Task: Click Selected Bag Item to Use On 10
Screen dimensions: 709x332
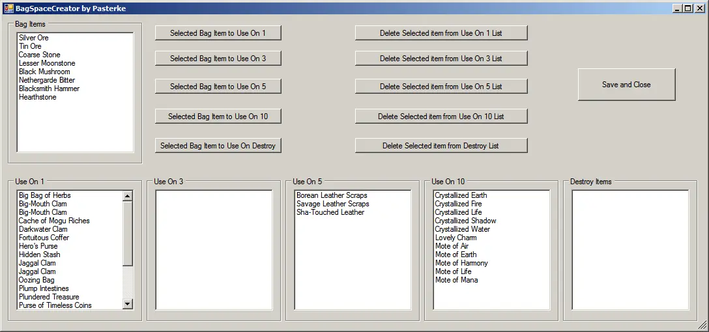Action: (218, 116)
